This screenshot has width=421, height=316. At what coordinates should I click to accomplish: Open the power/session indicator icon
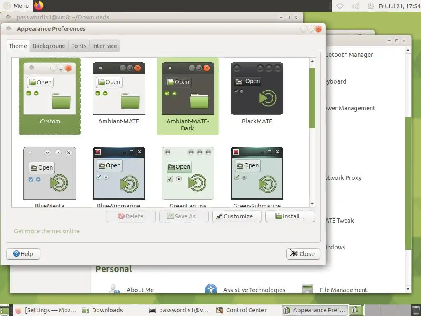(370, 6)
